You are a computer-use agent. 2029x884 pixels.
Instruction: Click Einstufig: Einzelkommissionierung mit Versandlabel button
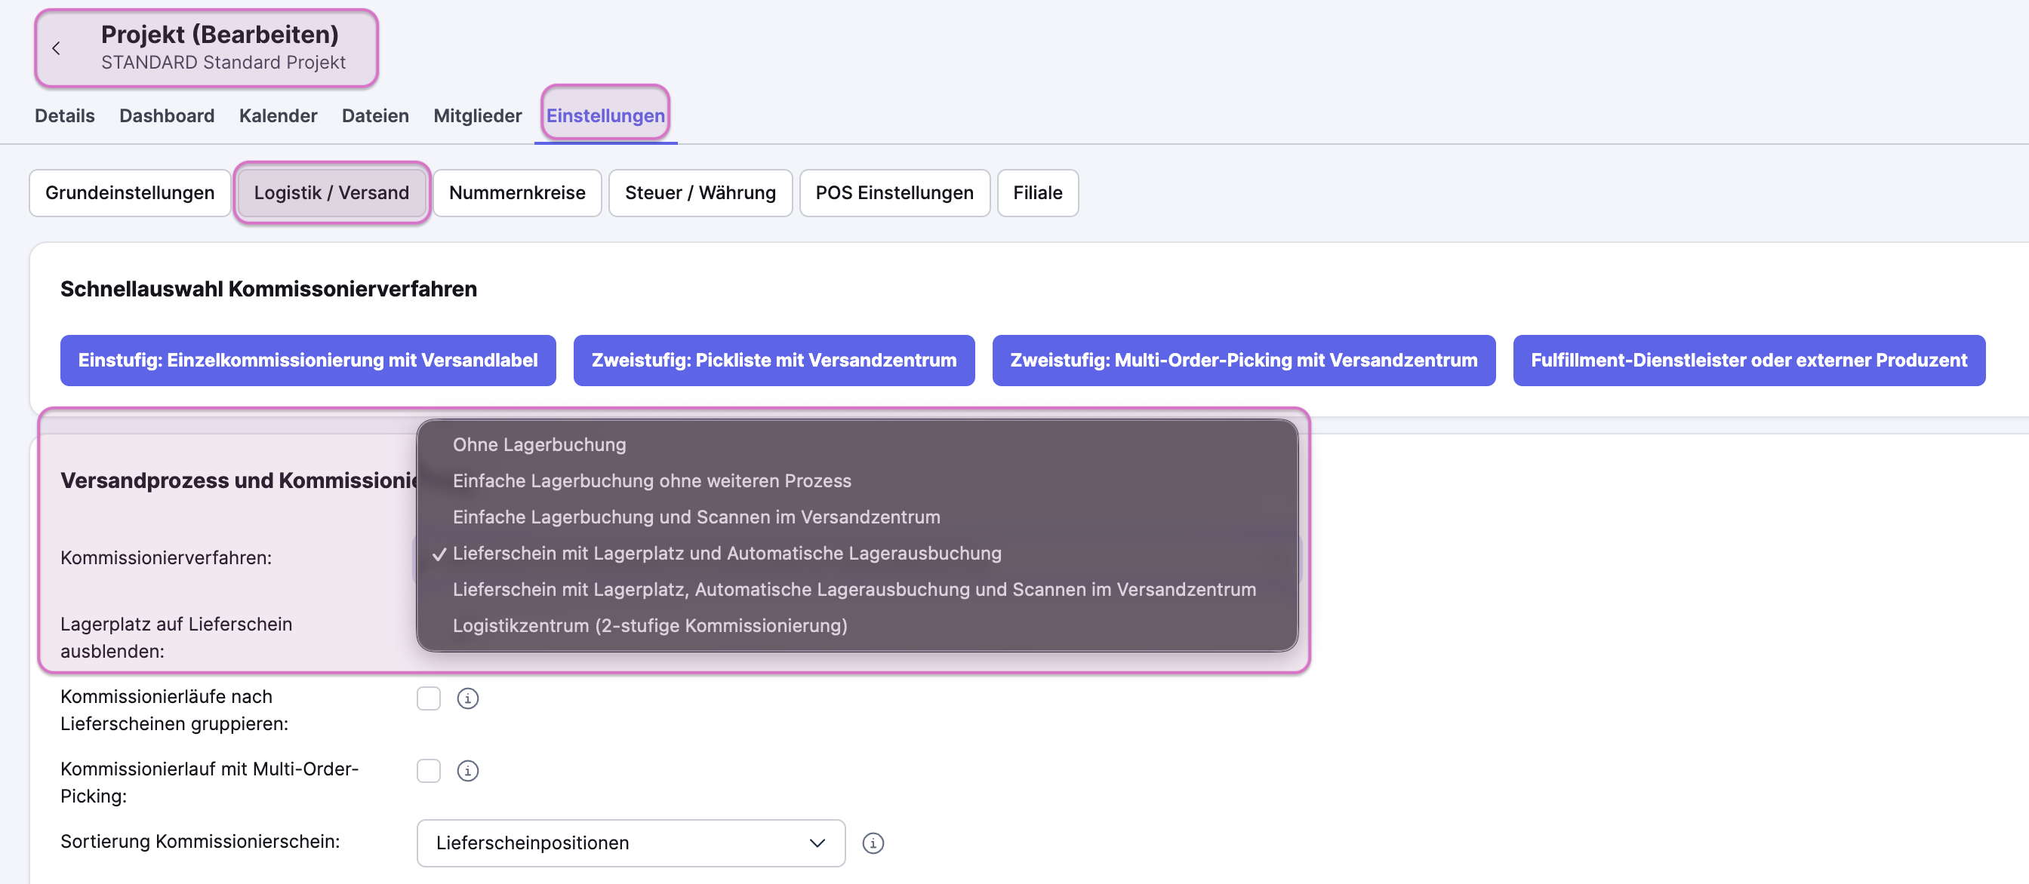[307, 361]
